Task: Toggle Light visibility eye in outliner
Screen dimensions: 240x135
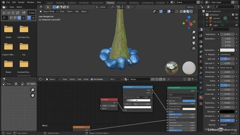Action: pos(237,25)
